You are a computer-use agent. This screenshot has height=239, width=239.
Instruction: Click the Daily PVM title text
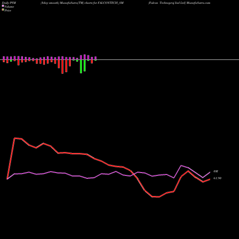coord(9,3)
